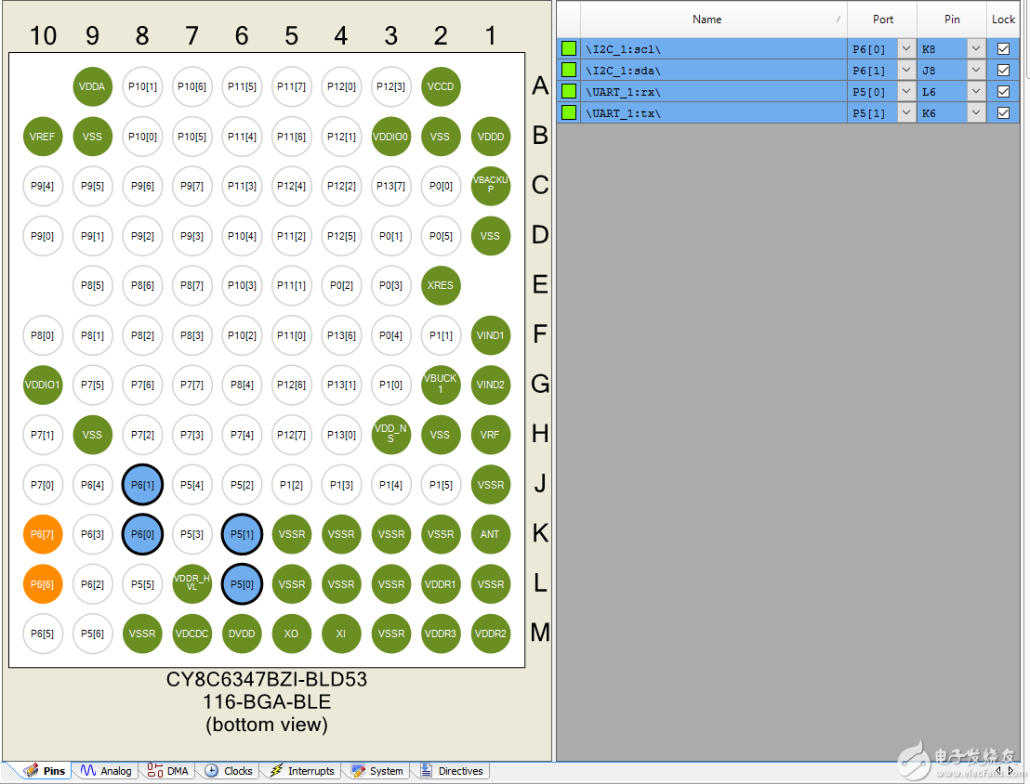Click green swatch of \UART_1:tx\ row
1030x784 pixels.
[x=569, y=112]
